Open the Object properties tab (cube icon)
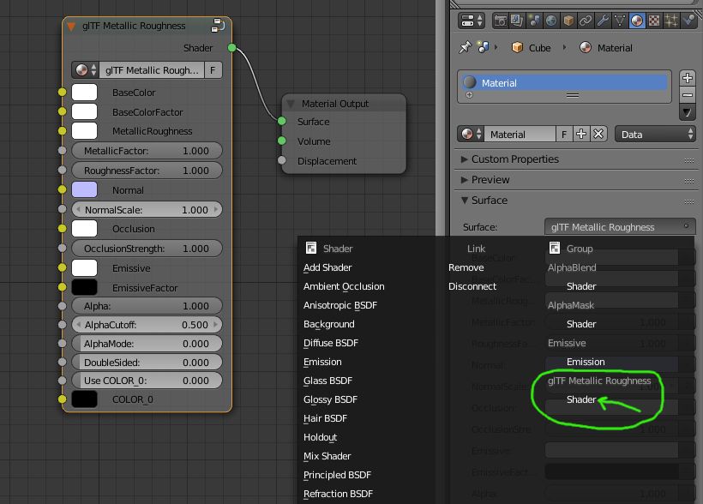 click(568, 21)
